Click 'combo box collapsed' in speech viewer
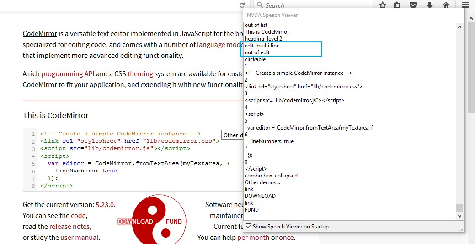475x244 pixels. click(271, 176)
